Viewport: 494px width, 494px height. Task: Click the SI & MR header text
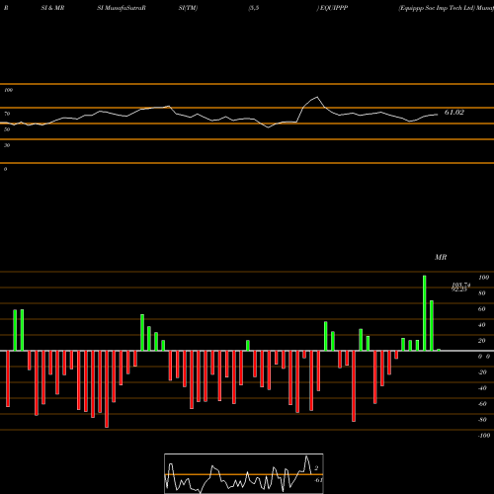(x=52, y=8)
